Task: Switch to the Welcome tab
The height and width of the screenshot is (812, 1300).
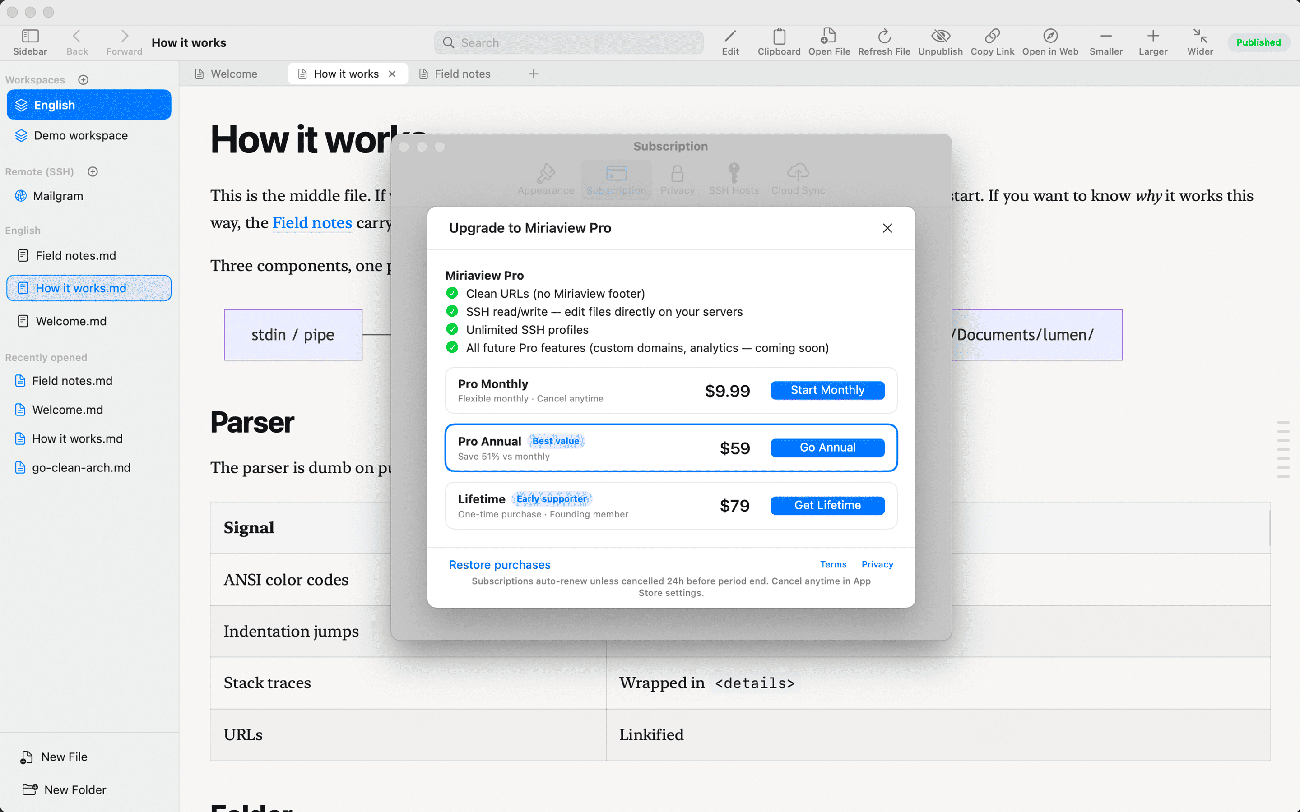Action: pyautogui.click(x=226, y=74)
